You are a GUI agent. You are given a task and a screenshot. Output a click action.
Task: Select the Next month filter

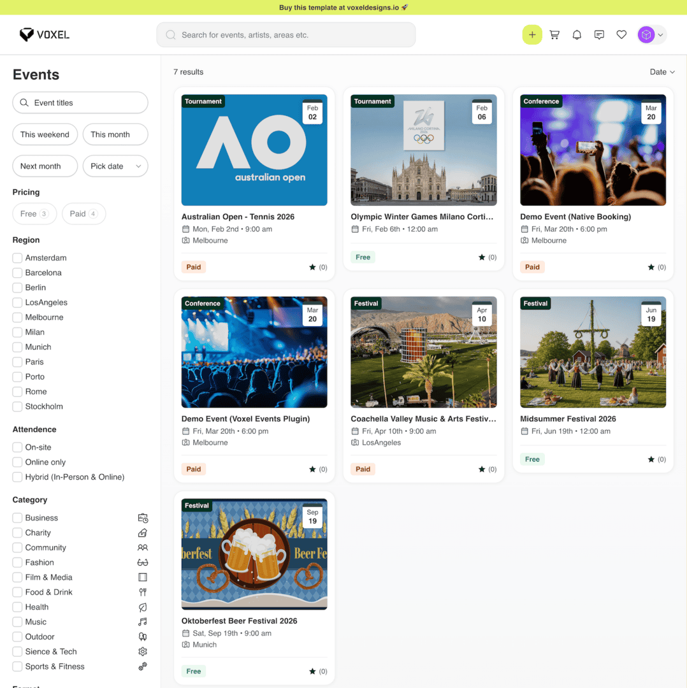click(x=45, y=166)
